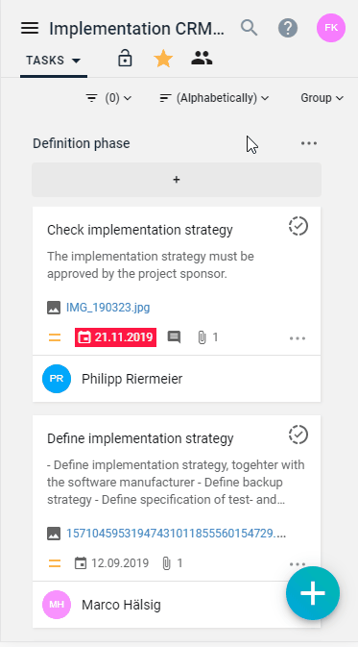Open the project members people icon
Image resolution: width=358 pixels, height=647 pixels.
point(202,59)
